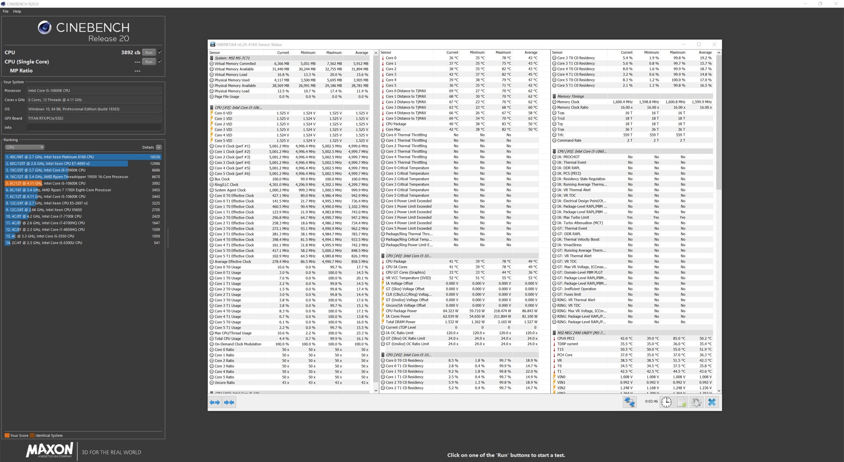The width and height of the screenshot is (844, 462).
Task: Start logging with the sheet-plus icon in HWiNFO
Action: pos(681,402)
